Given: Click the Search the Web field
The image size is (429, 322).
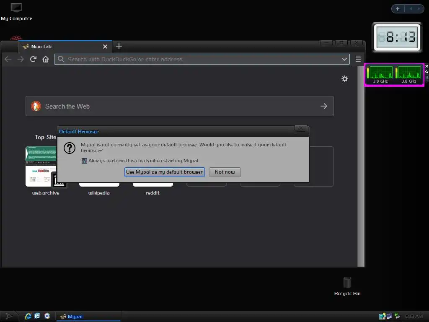Looking at the screenshot, I should point(180,106).
